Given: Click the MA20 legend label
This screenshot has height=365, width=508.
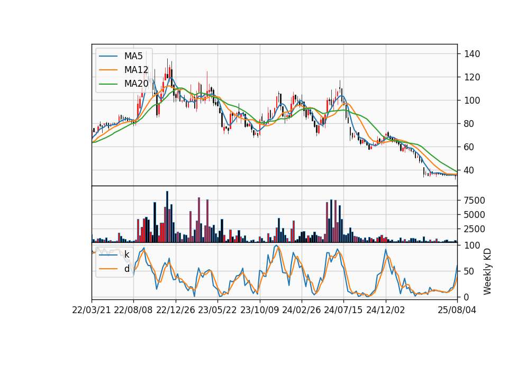Looking at the screenshot, I should [136, 84].
